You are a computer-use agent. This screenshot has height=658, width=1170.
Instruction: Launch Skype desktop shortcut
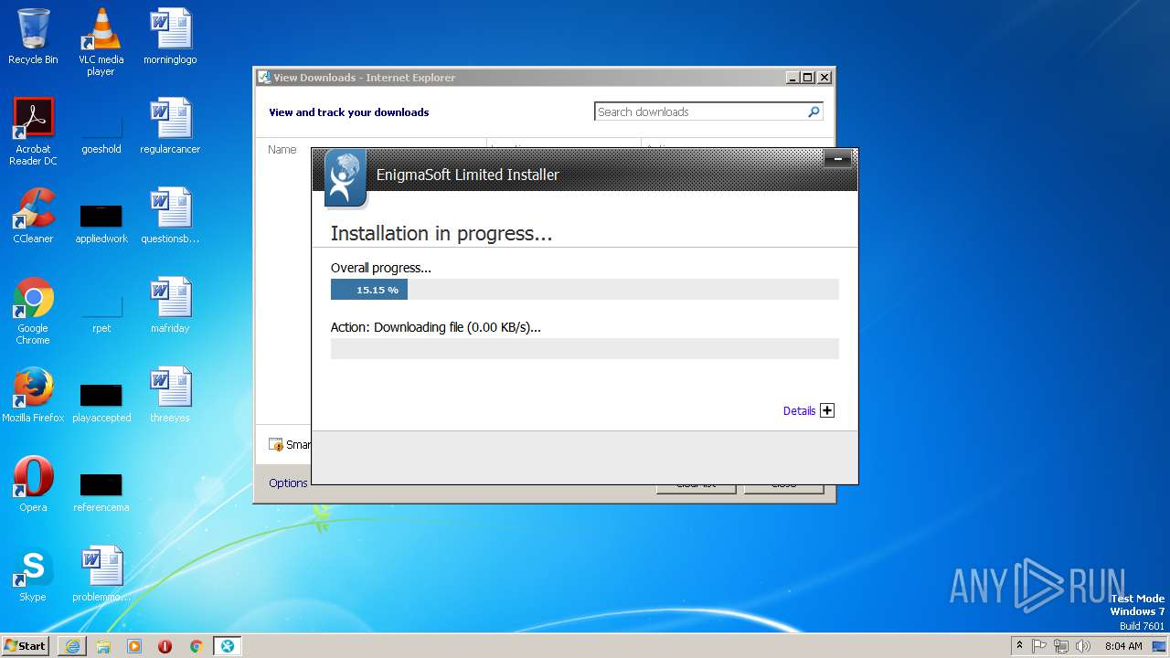point(33,574)
